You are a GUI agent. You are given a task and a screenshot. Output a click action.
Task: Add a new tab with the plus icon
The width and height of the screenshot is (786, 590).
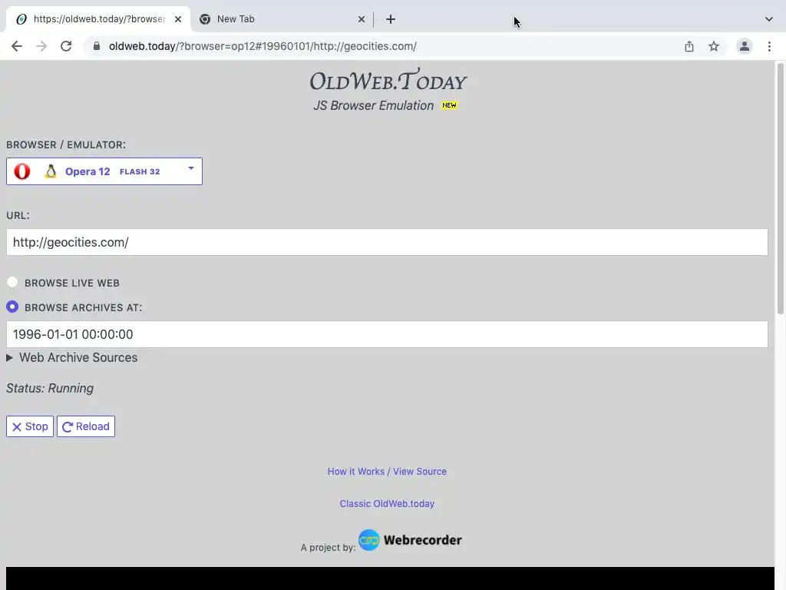pos(391,19)
